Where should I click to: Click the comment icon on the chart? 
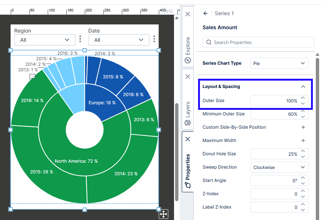[32, 77]
